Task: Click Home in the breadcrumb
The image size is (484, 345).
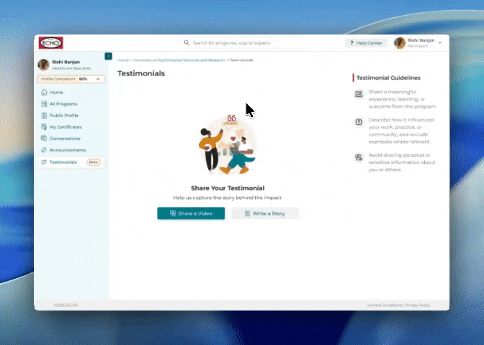Action: pos(123,60)
